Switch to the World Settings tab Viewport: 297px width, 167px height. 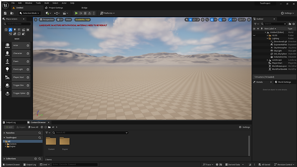click(x=283, y=82)
